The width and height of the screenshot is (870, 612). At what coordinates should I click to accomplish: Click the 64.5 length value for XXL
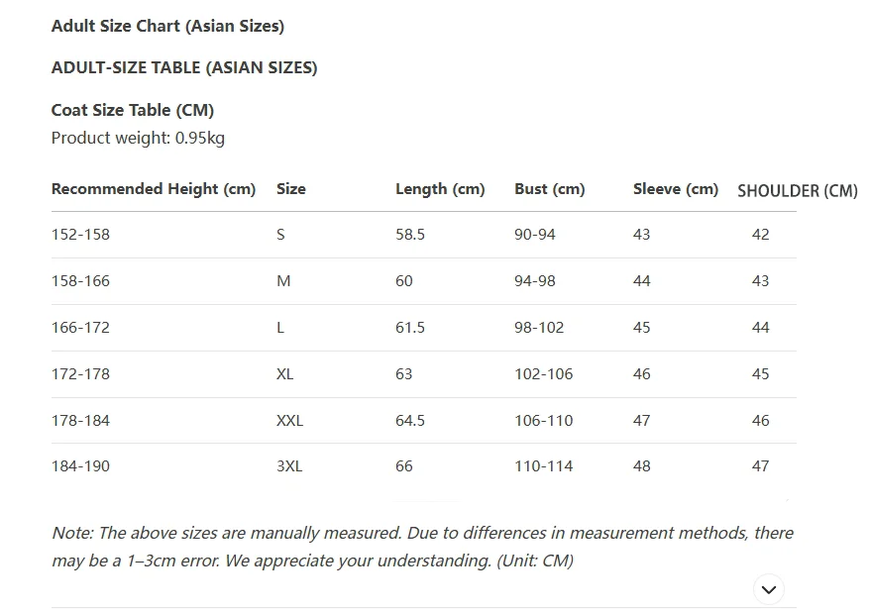[x=410, y=421]
